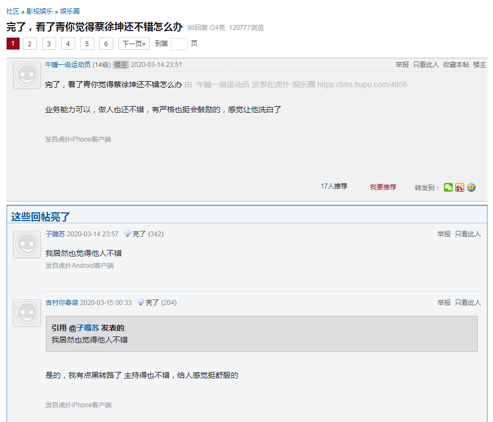Click 只看此人 on 子瞻苏's reply
This screenshot has width=493, height=422.
pyautogui.click(x=468, y=234)
